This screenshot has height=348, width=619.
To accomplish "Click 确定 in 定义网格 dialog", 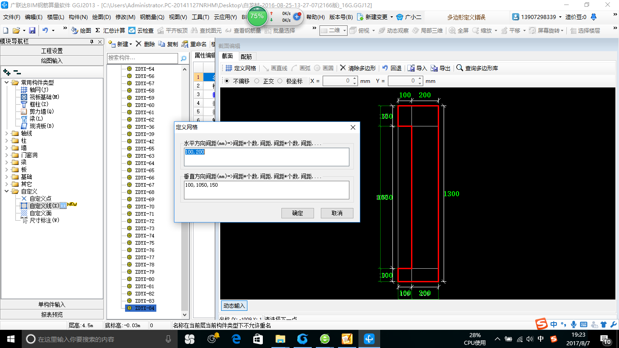I will 298,213.
